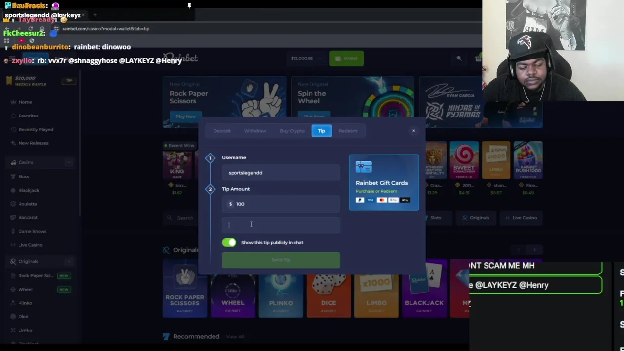Open the Redeem tab
The width and height of the screenshot is (624, 351).
pos(348,131)
